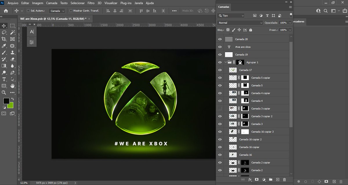348x185 pixels.
Task: Open the Normal blend mode dropdown
Action: pos(240,23)
